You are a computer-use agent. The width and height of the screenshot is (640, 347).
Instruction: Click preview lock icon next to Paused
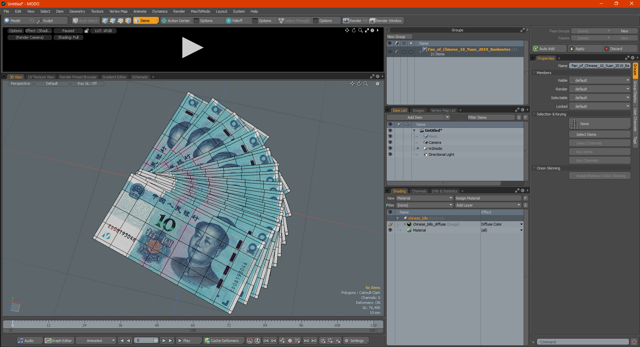(x=87, y=31)
